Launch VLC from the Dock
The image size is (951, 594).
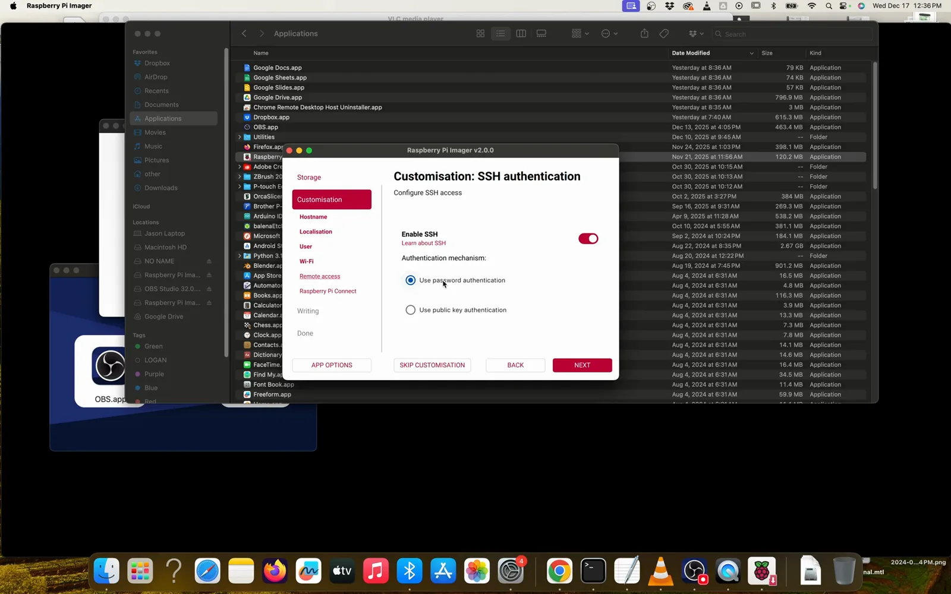(660, 571)
